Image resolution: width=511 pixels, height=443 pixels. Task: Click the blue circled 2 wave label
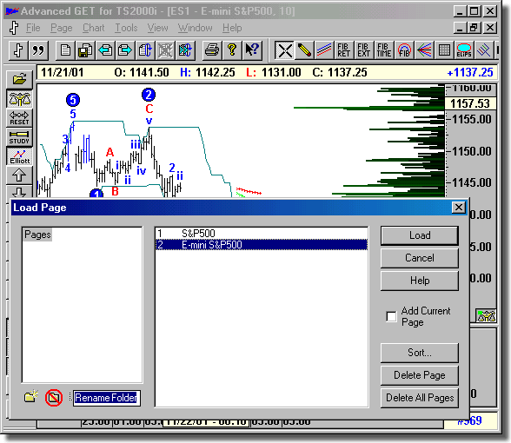click(149, 95)
